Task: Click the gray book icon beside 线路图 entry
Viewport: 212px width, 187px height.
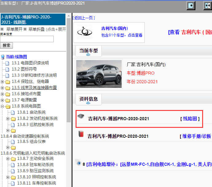Action: click(81, 116)
